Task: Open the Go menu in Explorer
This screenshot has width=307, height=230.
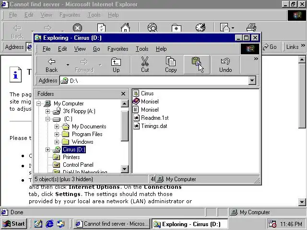Action: [96, 49]
